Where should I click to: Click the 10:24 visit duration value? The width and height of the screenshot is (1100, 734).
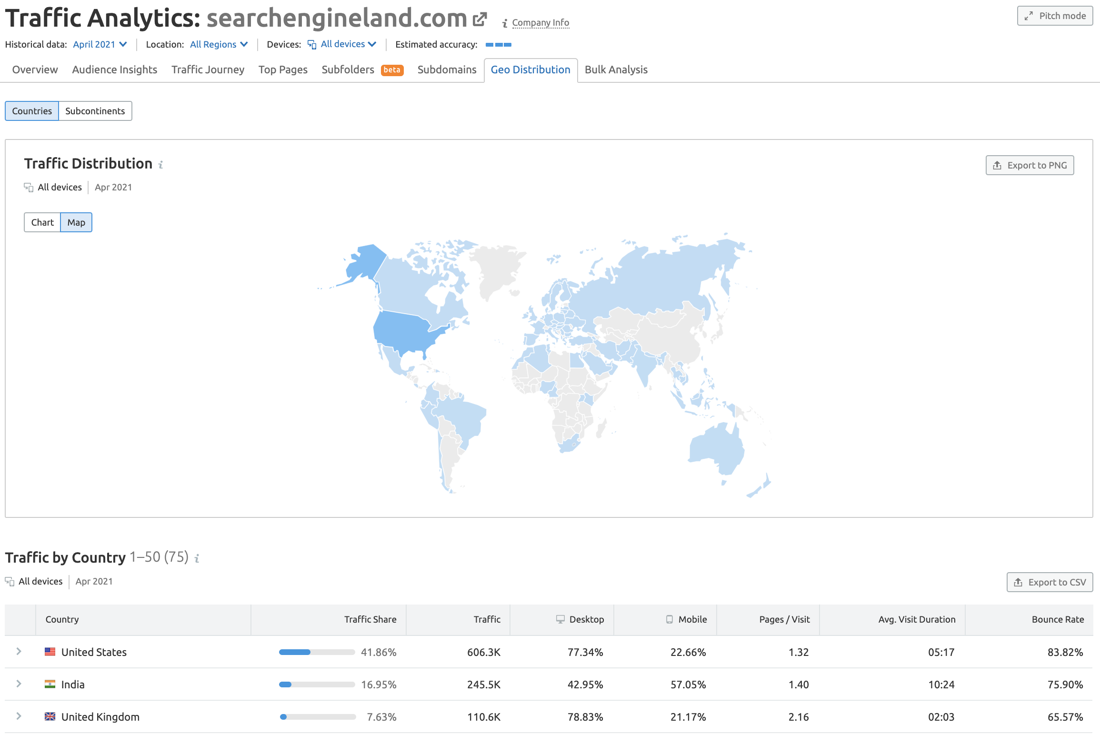[941, 684]
